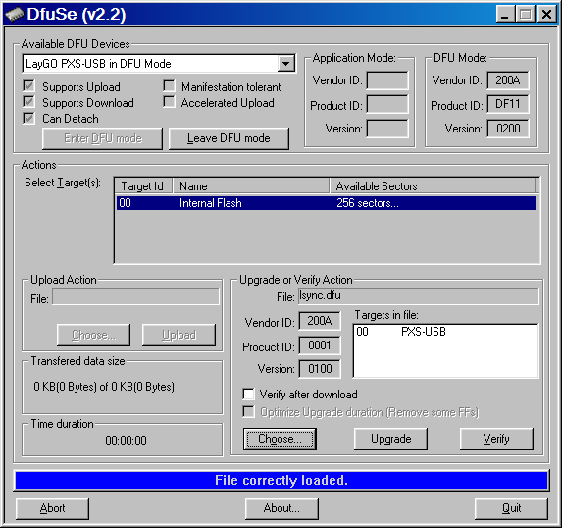This screenshot has height=528, width=562.
Task: Close the DfuSe window
Action: click(x=546, y=15)
